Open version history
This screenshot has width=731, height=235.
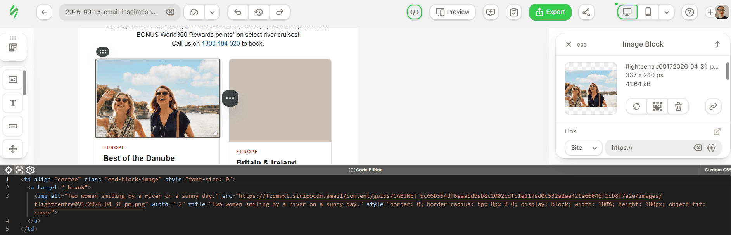[x=259, y=12]
